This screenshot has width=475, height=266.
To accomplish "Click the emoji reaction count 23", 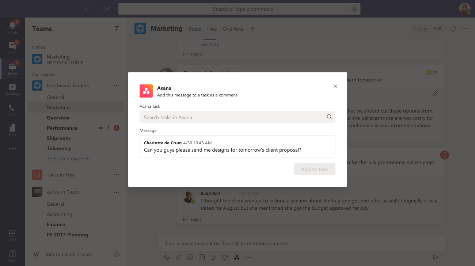I will (x=432, y=73).
